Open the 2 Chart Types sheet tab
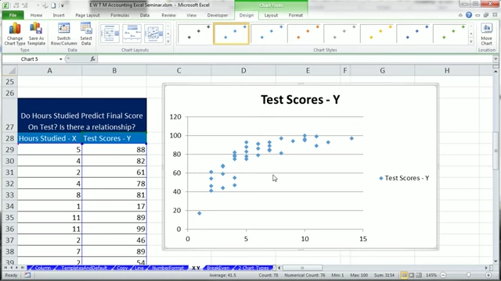This screenshot has width=501, height=281. coord(254,268)
